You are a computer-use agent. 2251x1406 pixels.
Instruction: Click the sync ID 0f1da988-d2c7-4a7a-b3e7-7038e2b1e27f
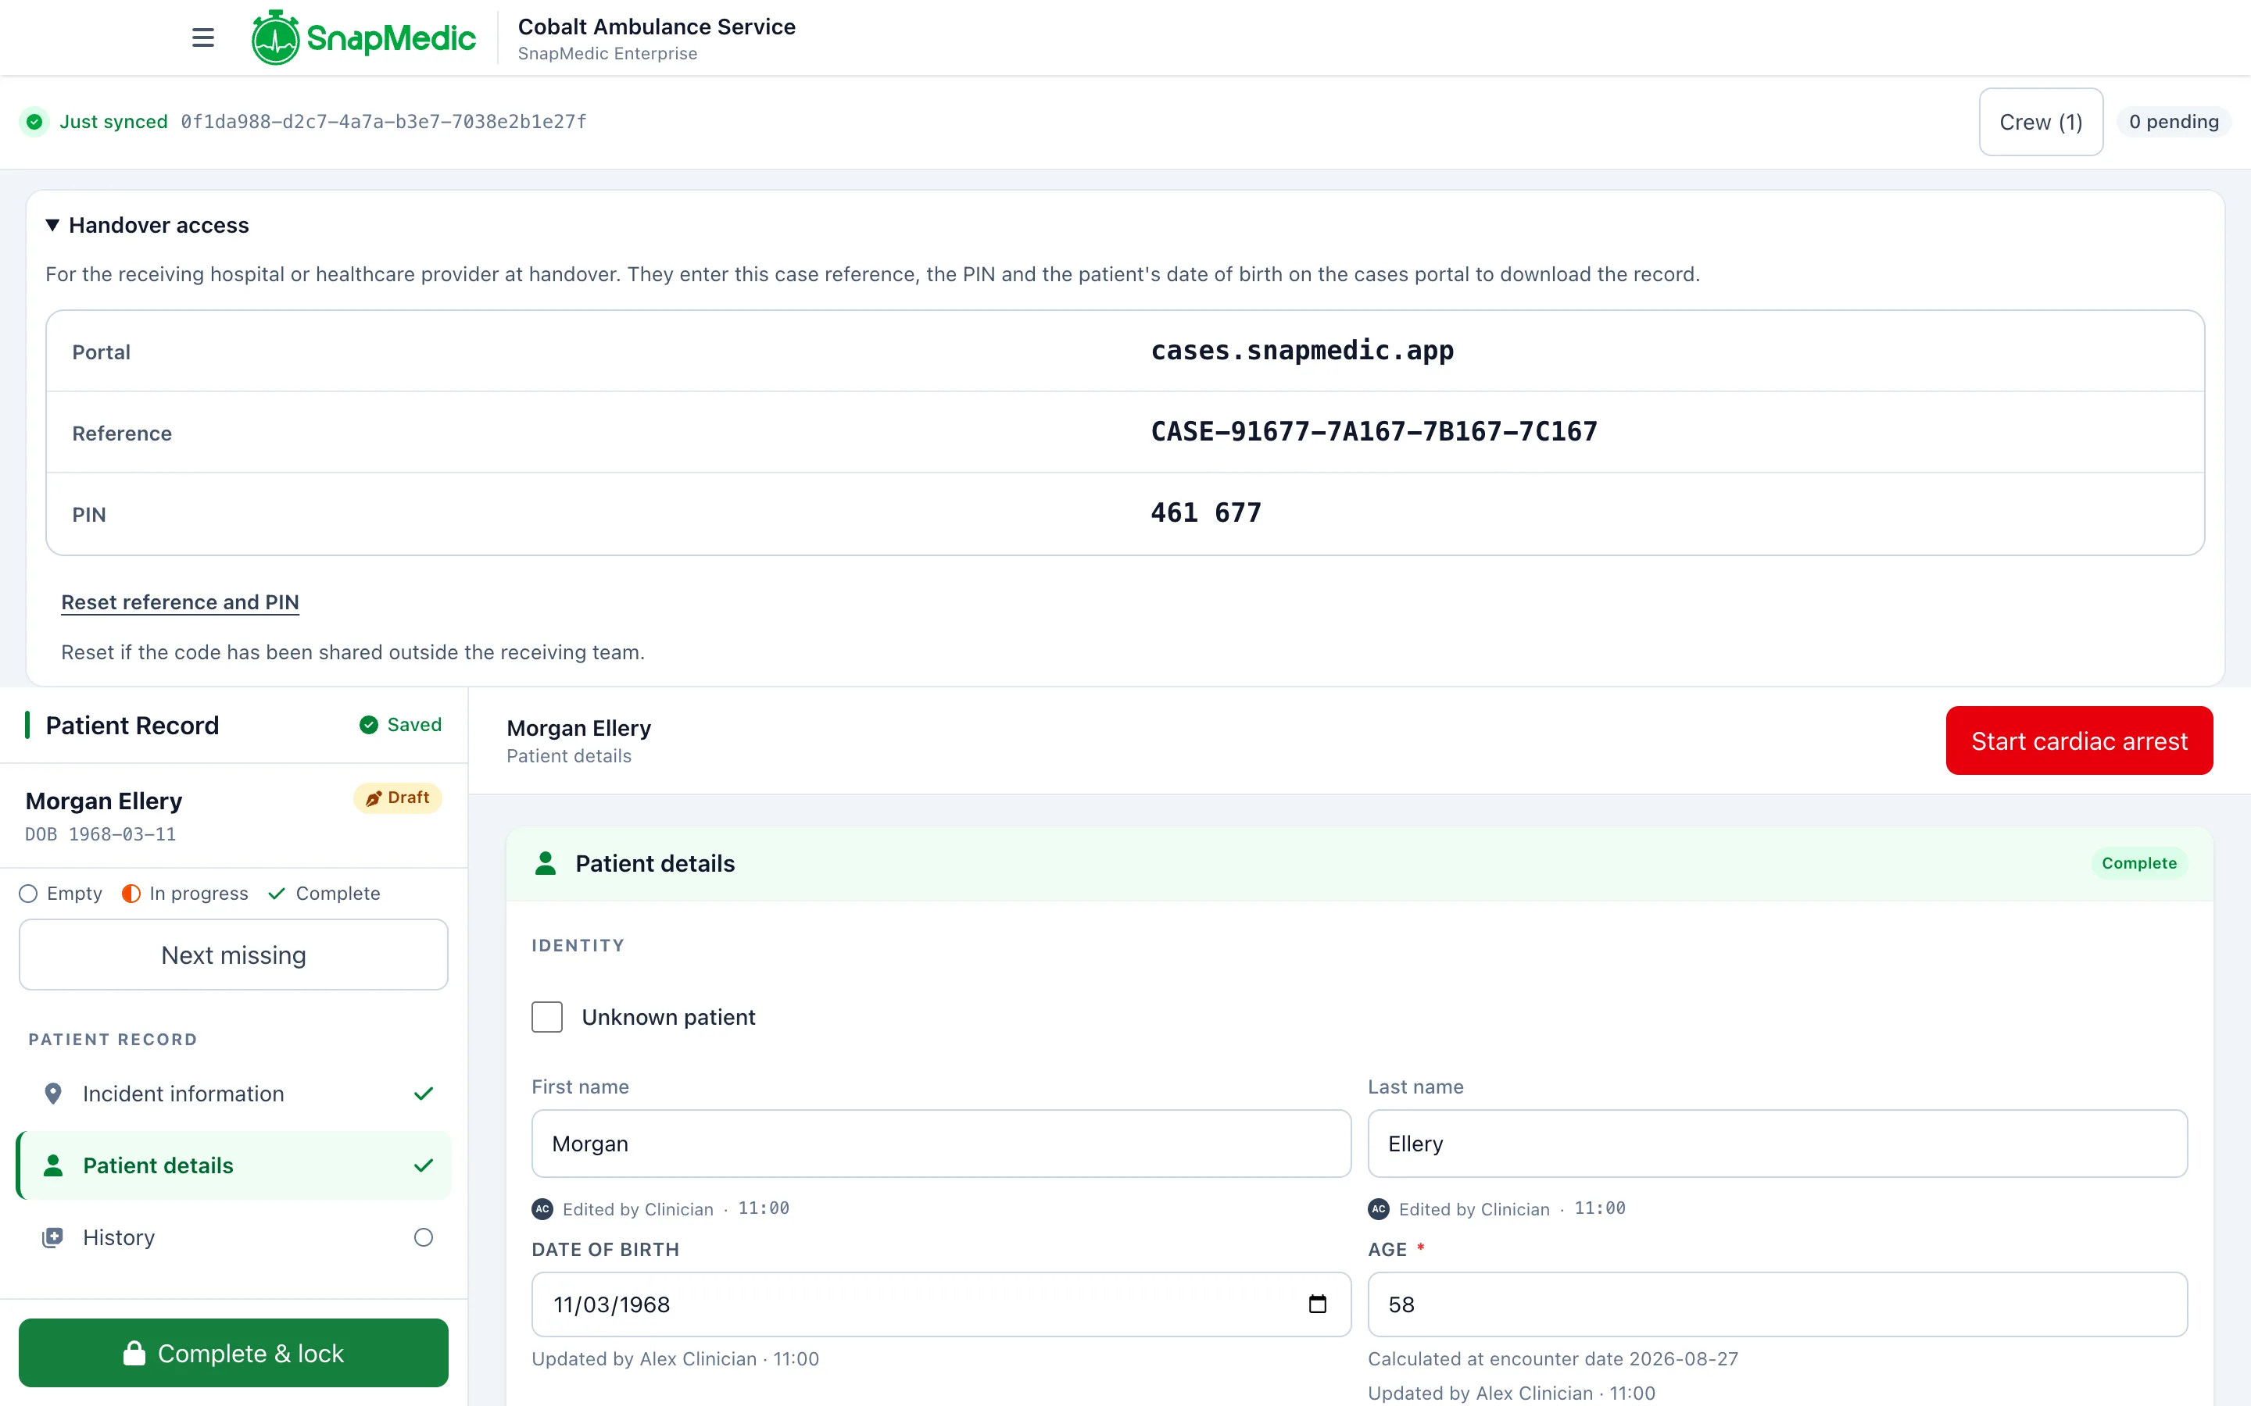point(383,122)
